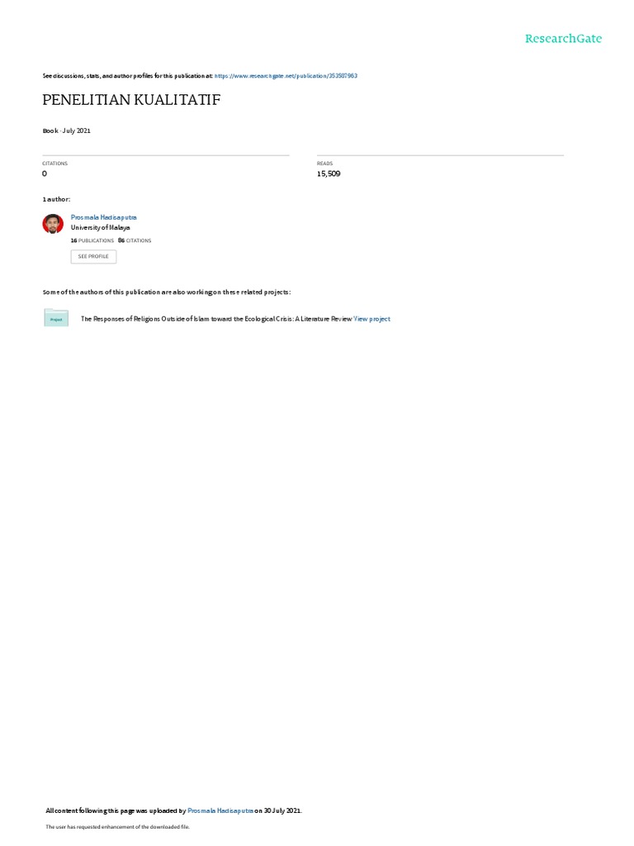Click the related projects heading text
The image size is (634, 846).
coord(167,292)
